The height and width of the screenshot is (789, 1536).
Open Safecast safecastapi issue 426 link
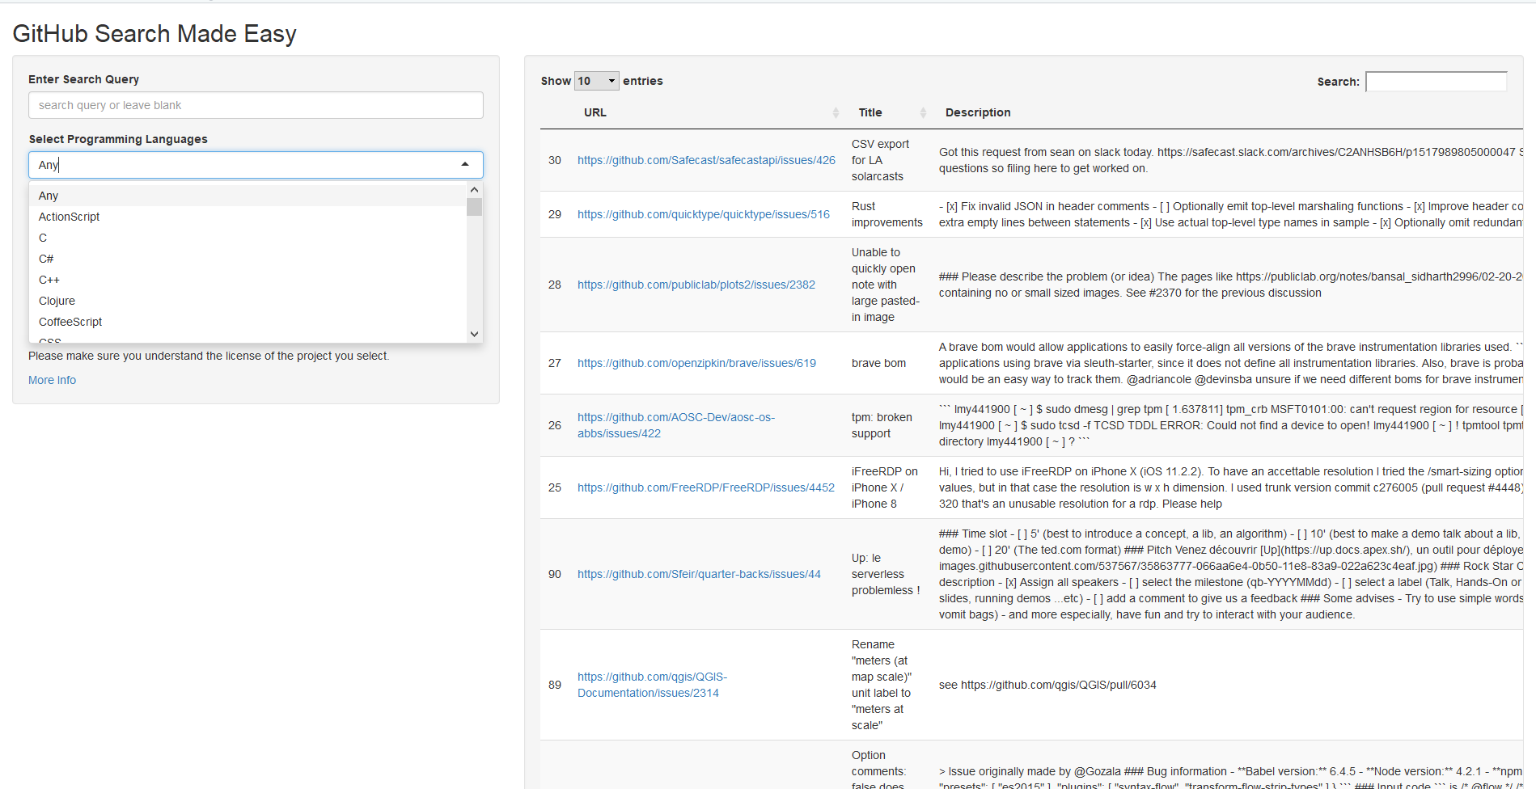point(706,160)
